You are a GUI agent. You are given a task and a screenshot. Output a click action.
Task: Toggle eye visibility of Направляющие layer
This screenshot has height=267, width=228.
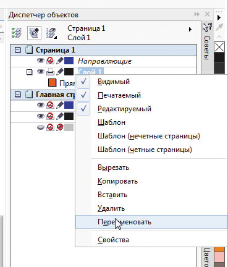pos(41,61)
